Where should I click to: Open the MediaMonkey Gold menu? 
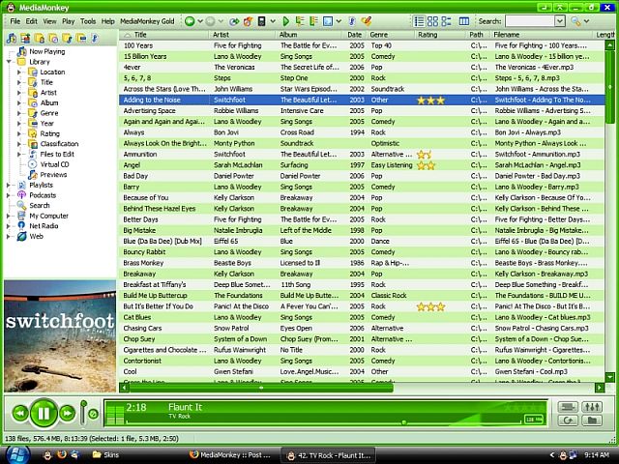coord(147,21)
